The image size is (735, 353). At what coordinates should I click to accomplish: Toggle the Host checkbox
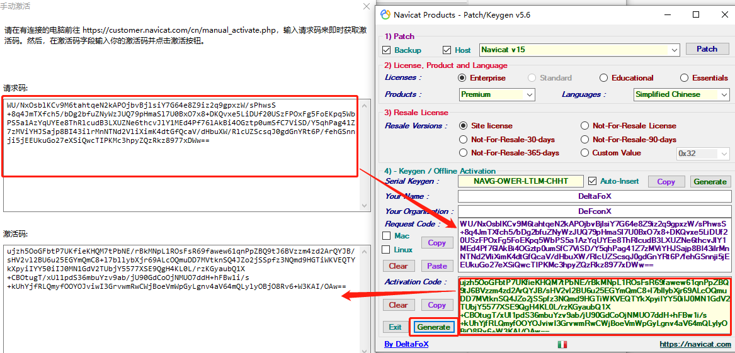[x=447, y=50]
